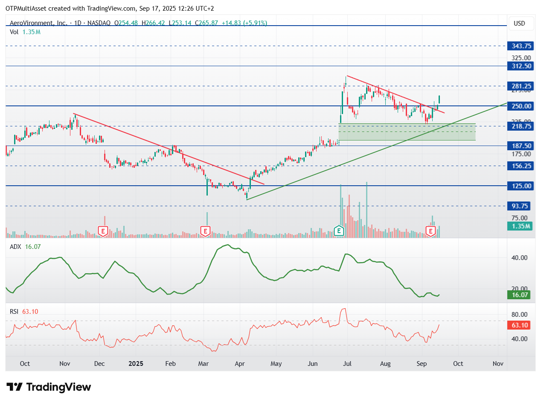The image size is (541, 403).
Task: Click the 2025 label on time axis
Action: [x=136, y=364]
